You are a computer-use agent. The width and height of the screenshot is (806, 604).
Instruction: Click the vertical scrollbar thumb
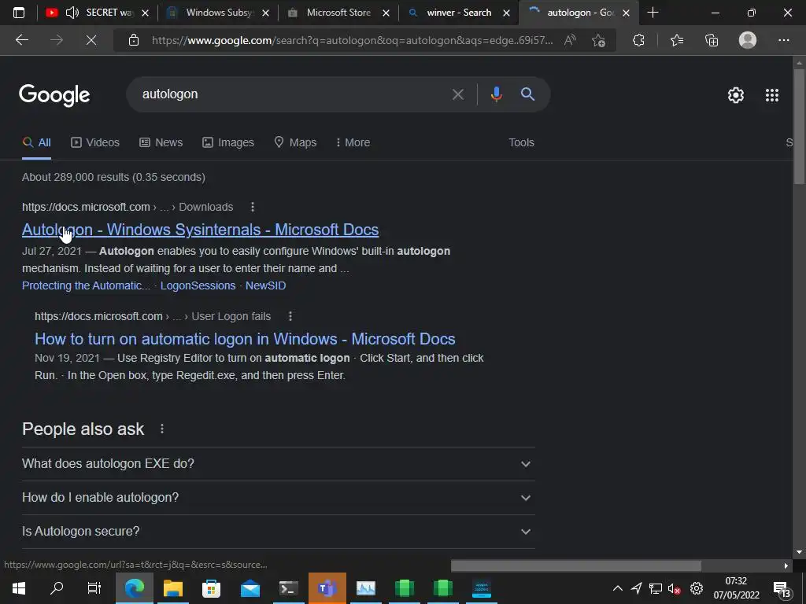click(x=799, y=127)
